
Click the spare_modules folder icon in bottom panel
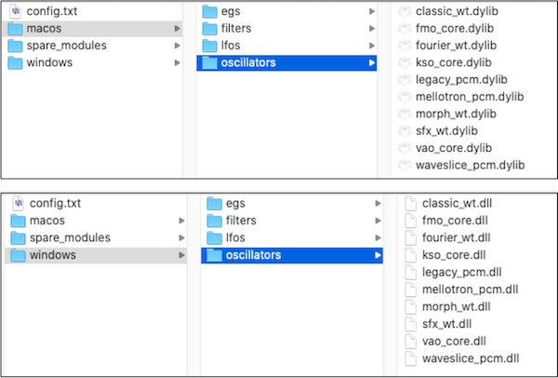19,238
